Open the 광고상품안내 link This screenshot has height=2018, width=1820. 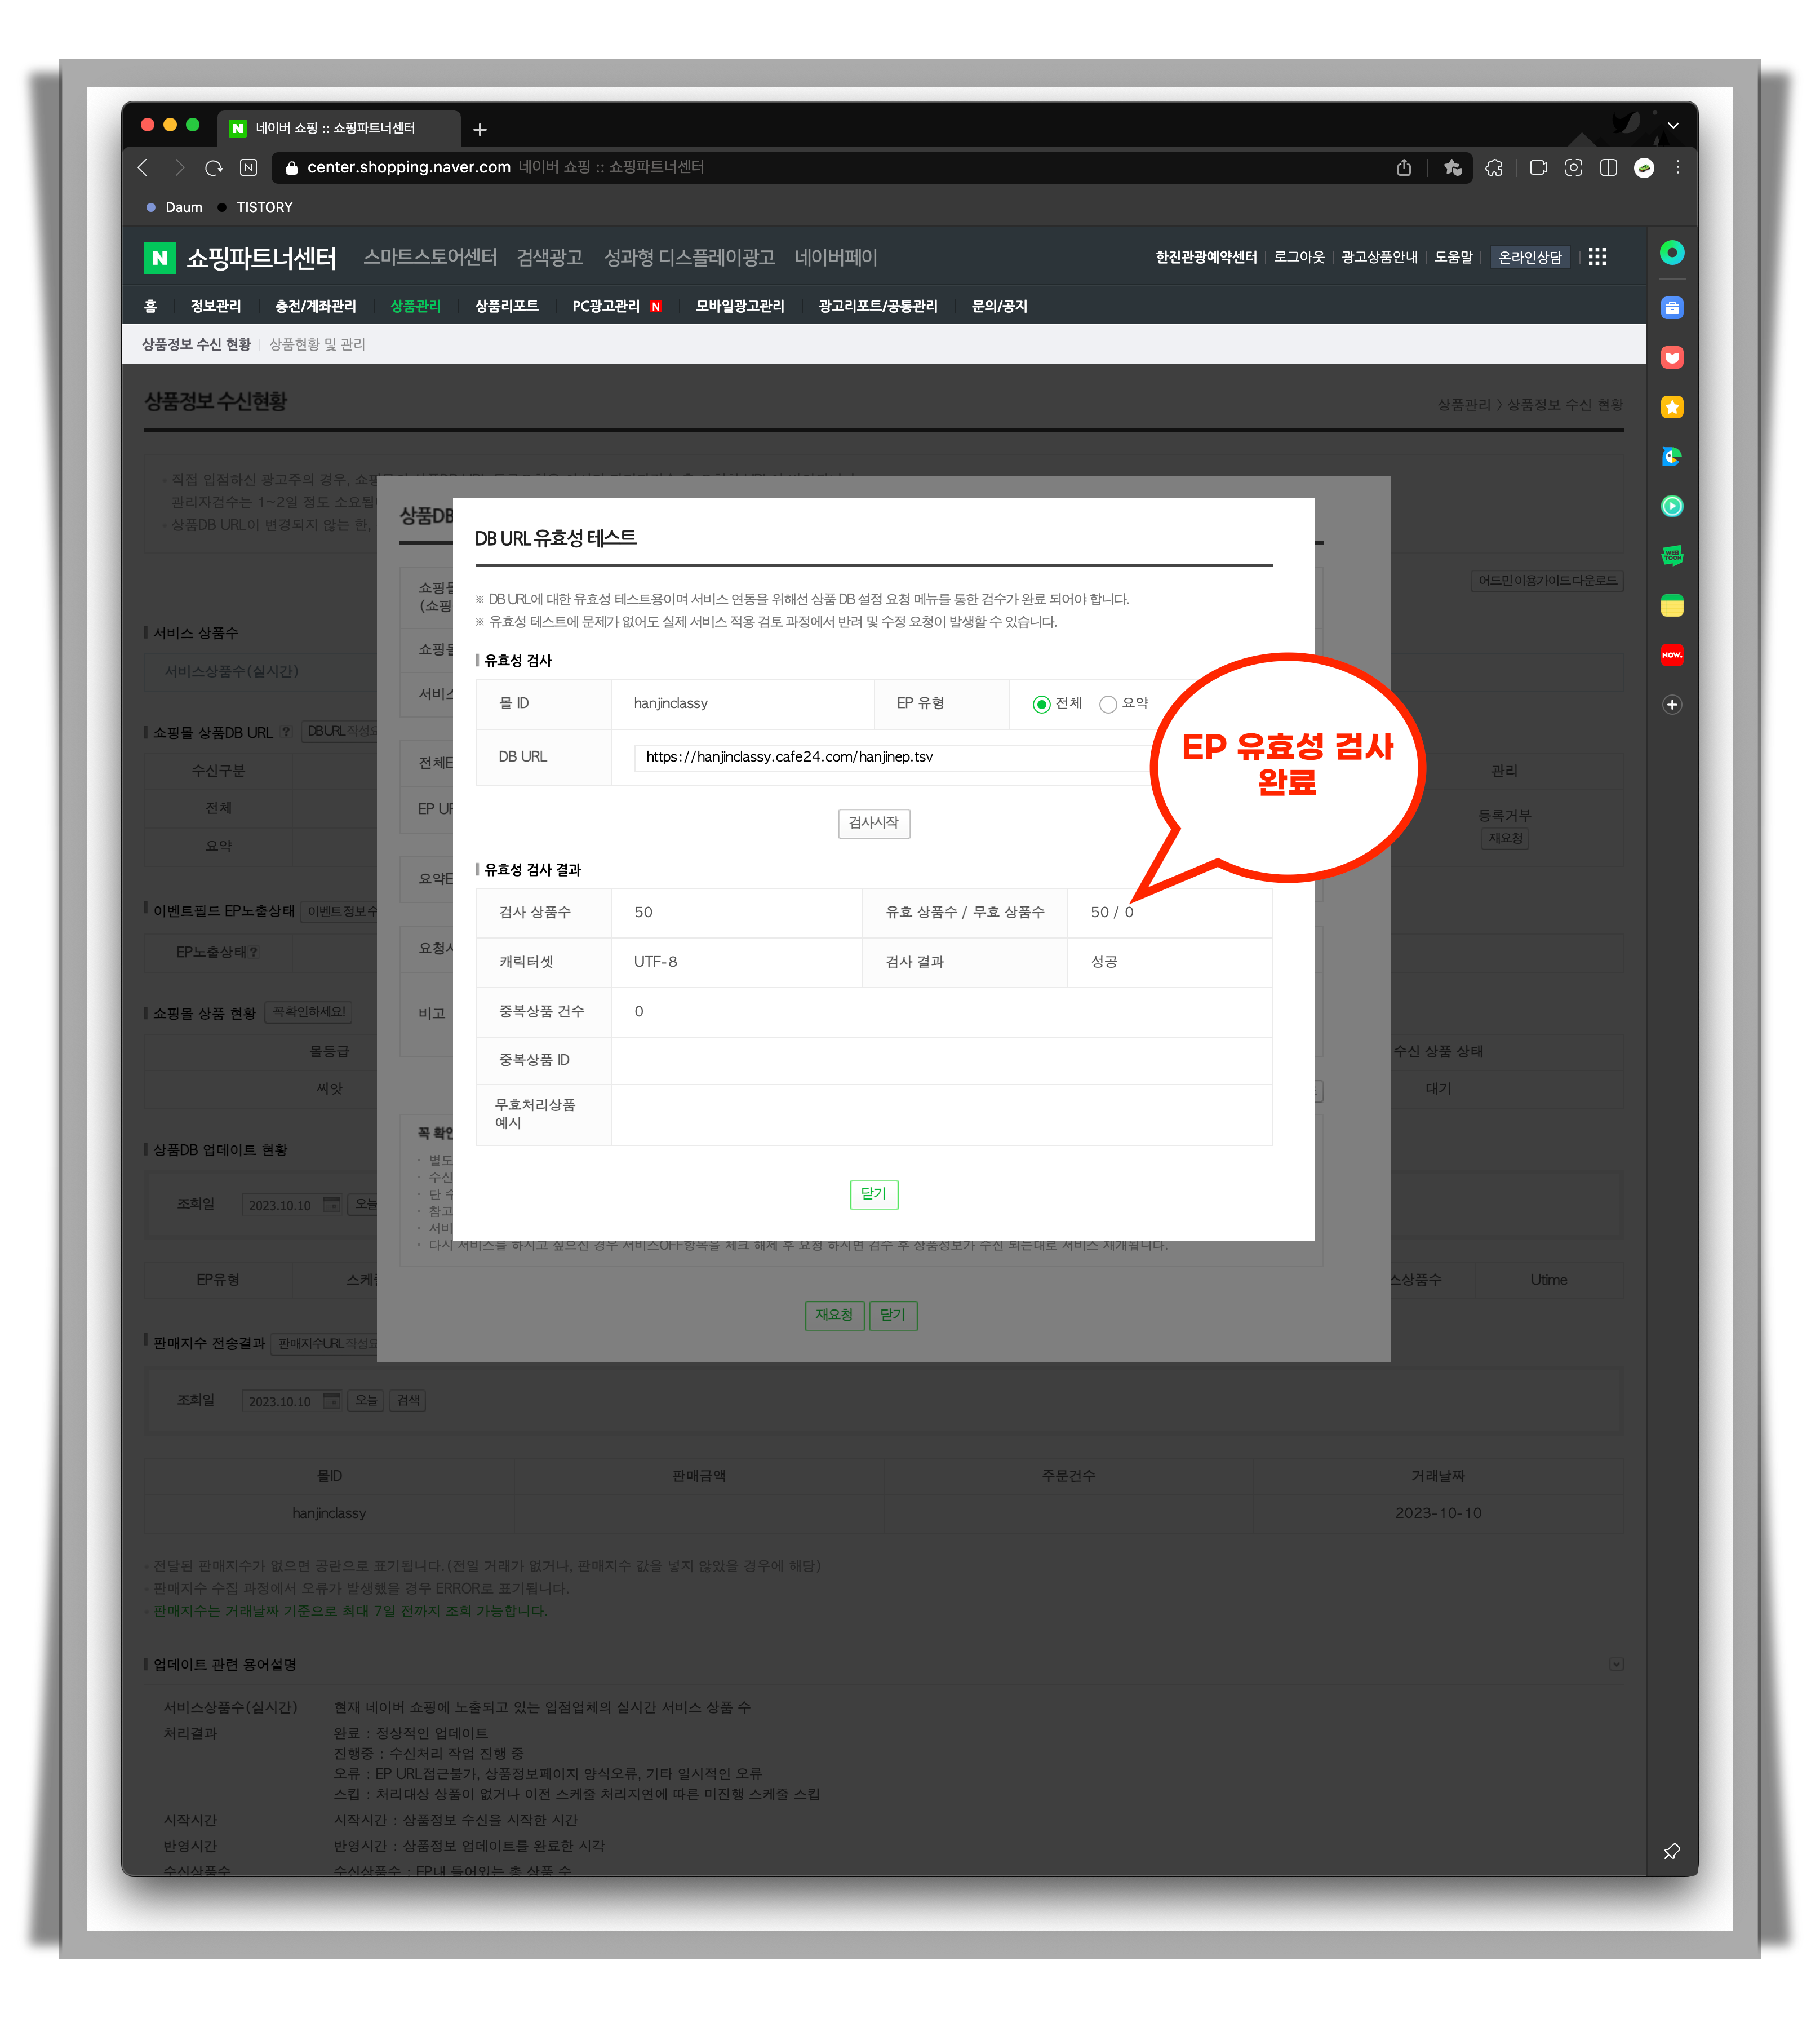(x=1379, y=257)
